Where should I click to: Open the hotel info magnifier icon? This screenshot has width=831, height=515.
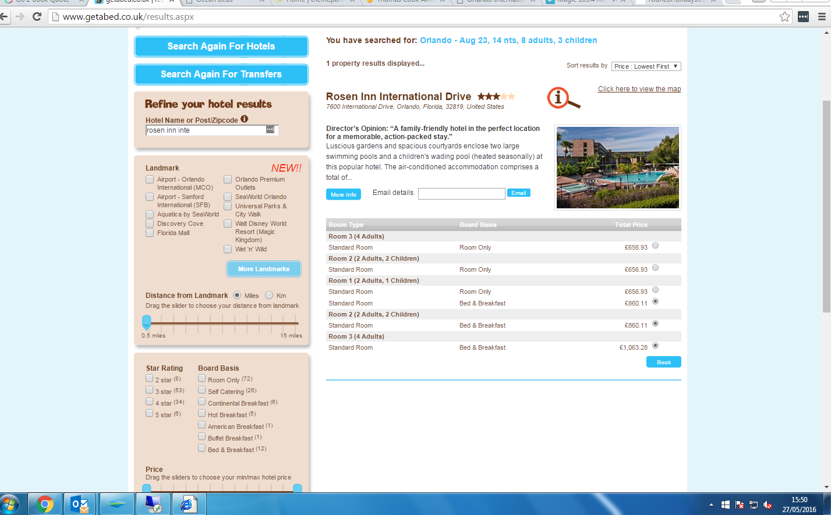click(563, 98)
